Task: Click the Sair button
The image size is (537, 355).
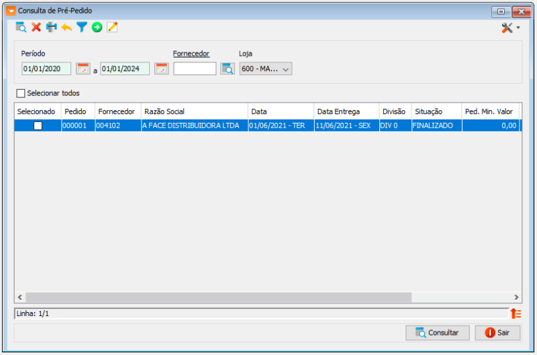Action: click(x=497, y=333)
